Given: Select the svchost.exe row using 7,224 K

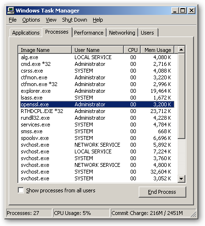Looking at the screenshot, I should tap(97, 151).
